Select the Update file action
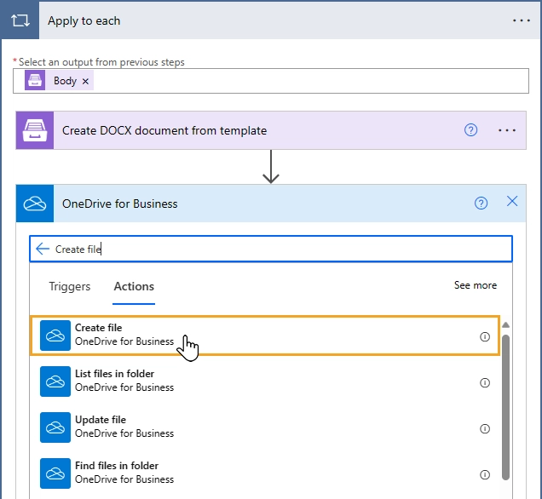 265,427
